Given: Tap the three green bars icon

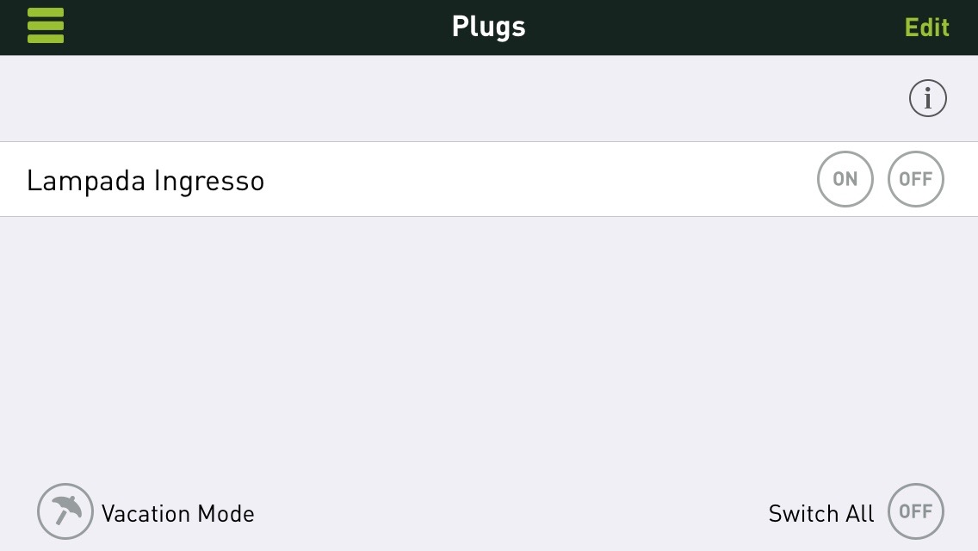Looking at the screenshot, I should pyautogui.click(x=46, y=26).
